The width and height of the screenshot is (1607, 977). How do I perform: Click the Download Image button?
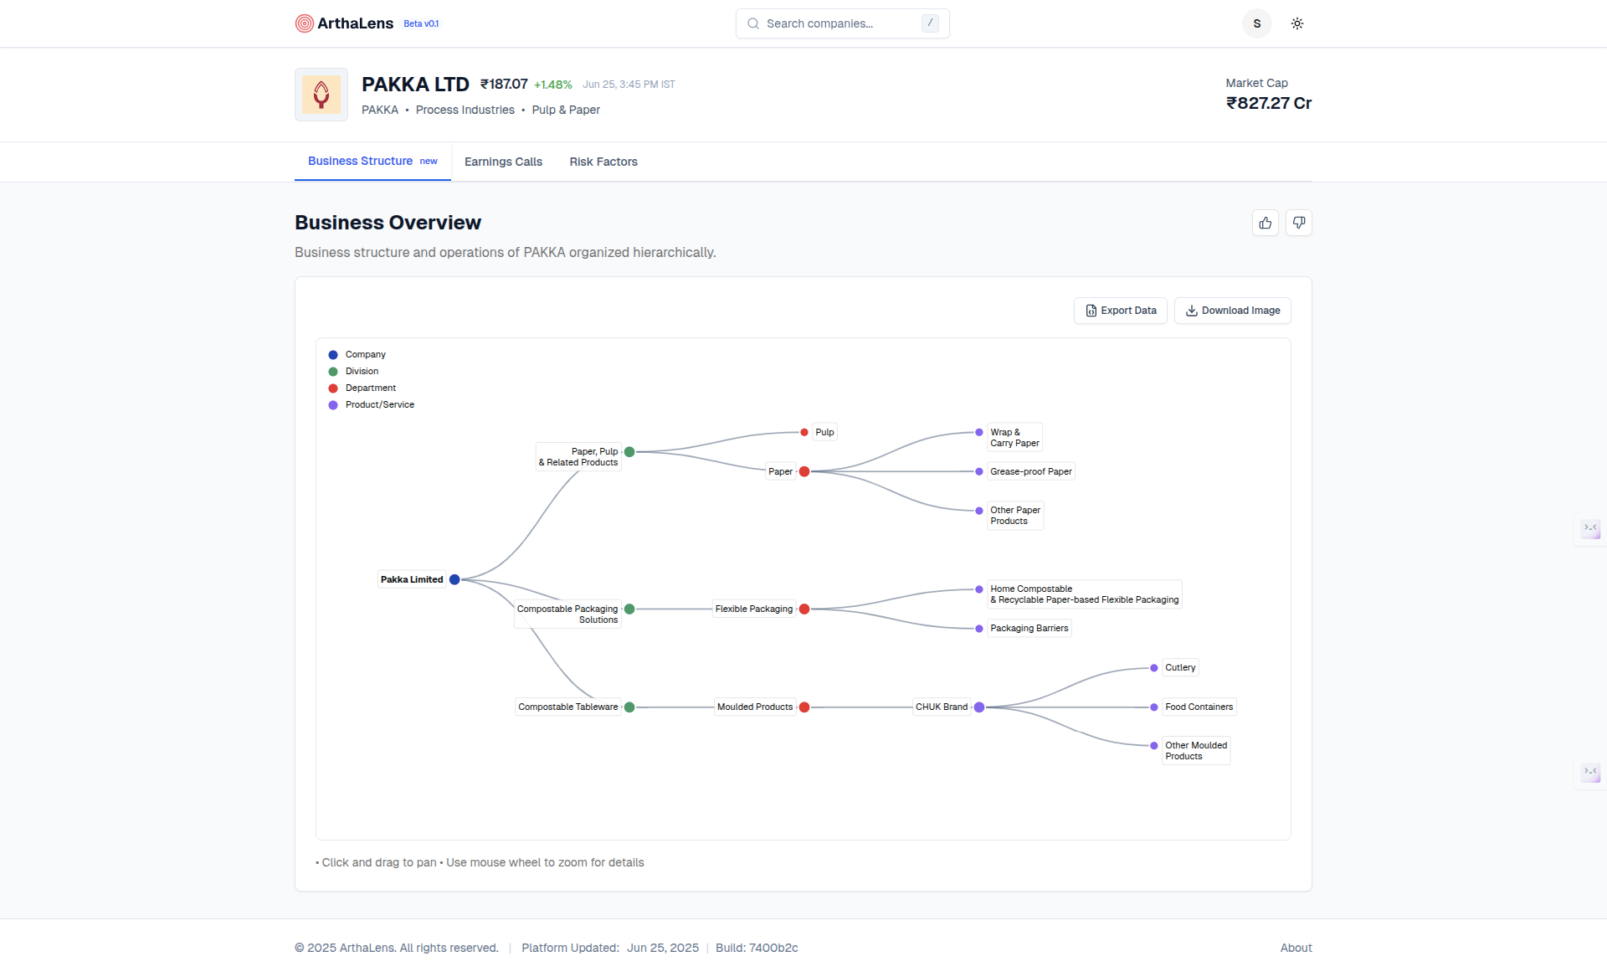point(1233,311)
